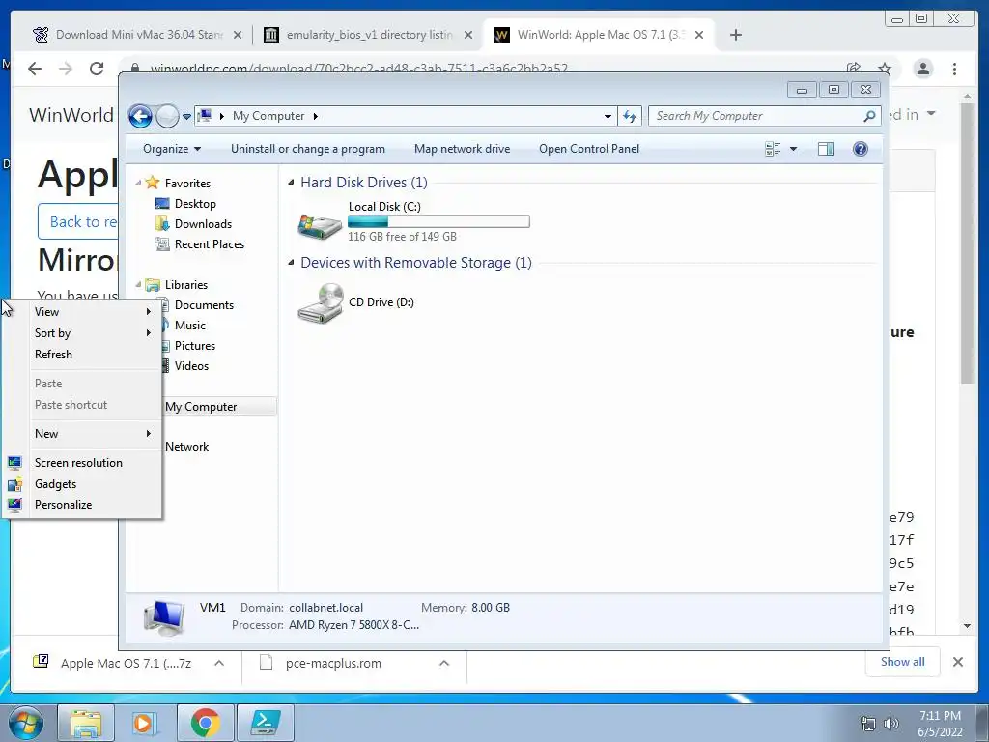Reload the WinWorld page
Screen dimensions: 989x742
coord(96,69)
